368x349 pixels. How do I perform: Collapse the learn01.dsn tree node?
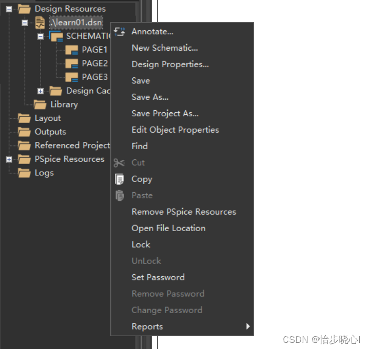25,23
